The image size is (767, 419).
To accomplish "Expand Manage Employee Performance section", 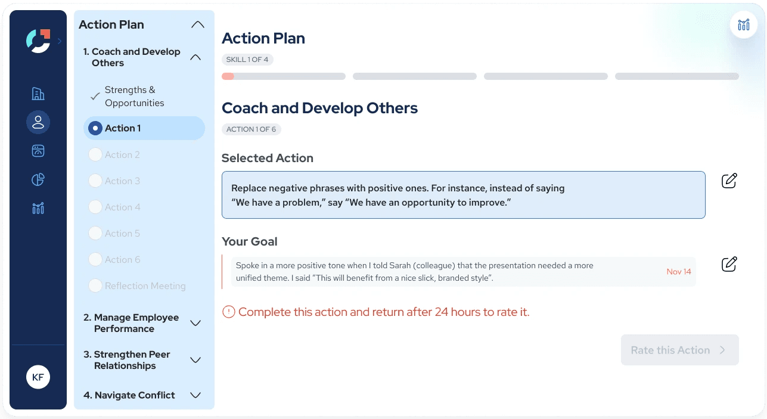I will [195, 323].
